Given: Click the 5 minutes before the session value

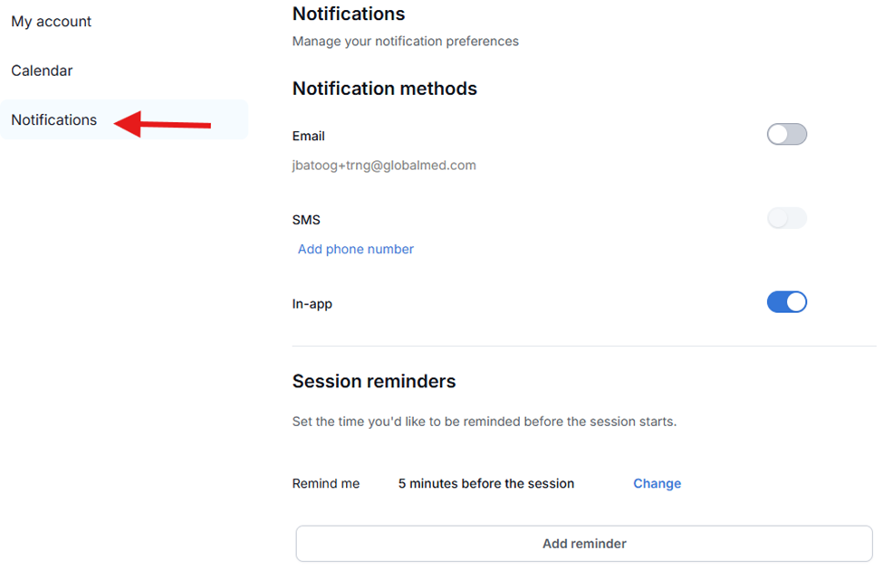Looking at the screenshot, I should point(486,483).
